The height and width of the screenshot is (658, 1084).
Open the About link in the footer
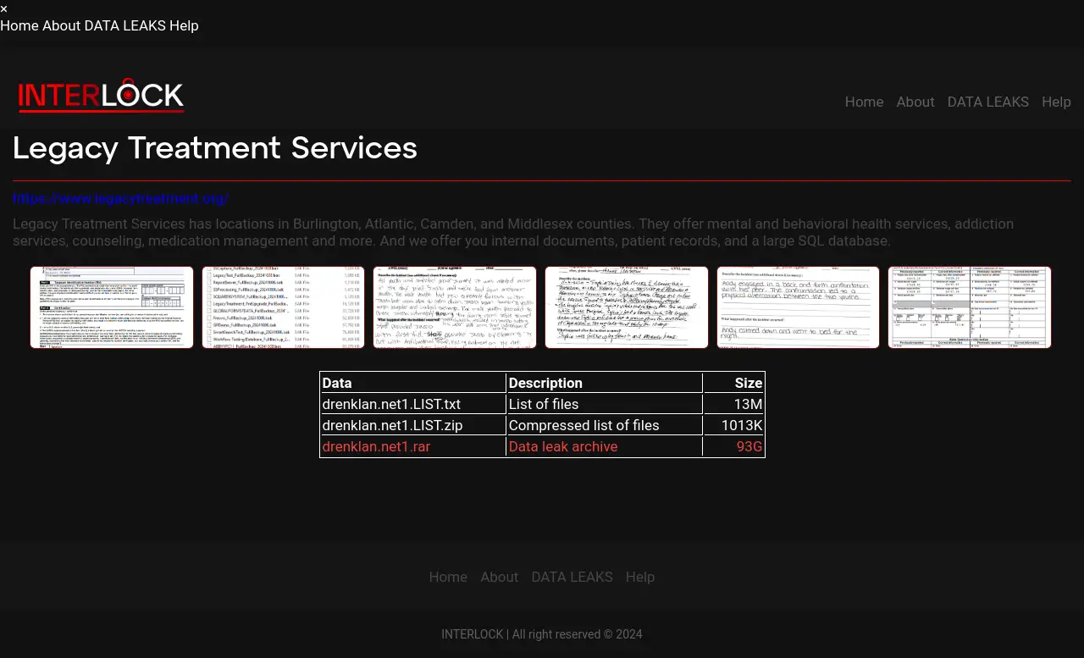[x=499, y=577]
